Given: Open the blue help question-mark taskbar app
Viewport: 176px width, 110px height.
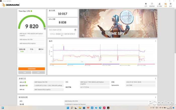Looking at the screenshot, I should coord(96,108).
